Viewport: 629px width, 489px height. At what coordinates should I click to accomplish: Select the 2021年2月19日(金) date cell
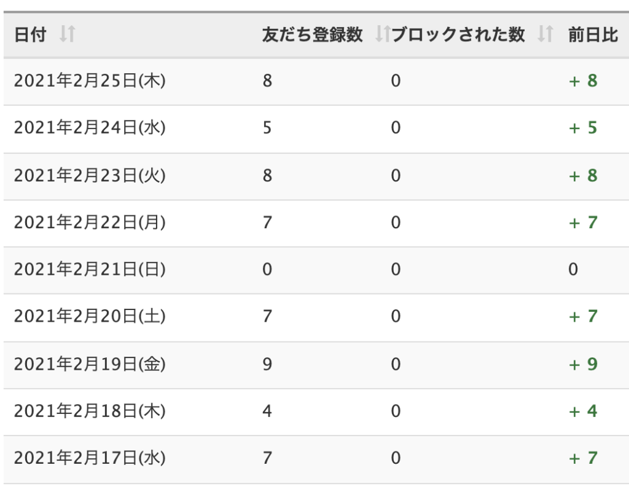(x=90, y=364)
